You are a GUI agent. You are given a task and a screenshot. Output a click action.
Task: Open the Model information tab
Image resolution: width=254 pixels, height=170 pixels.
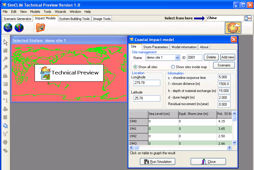[x=184, y=47]
